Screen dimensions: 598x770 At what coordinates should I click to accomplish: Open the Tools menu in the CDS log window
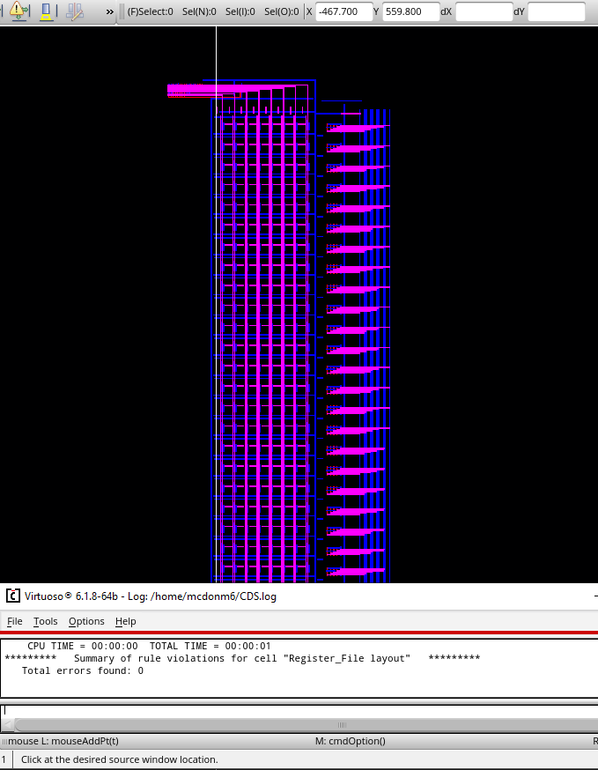pyautogui.click(x=46, y=621)
